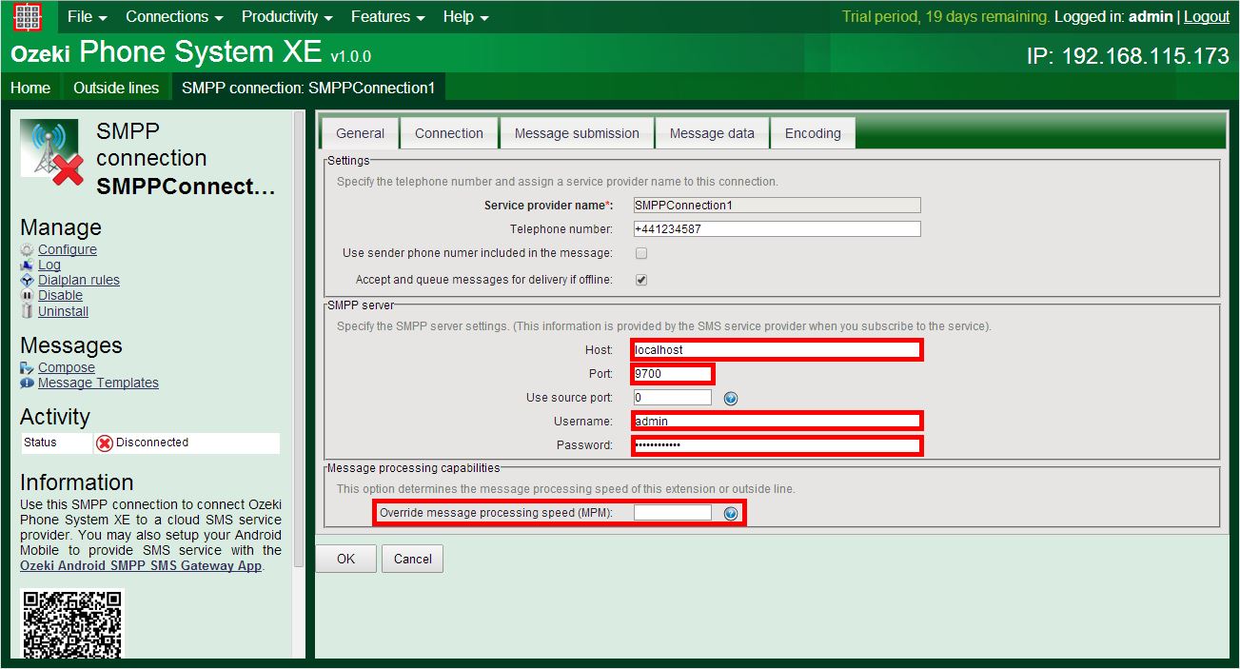Switch to the Message submission tab
The width and height of the screenshot is (1240, 669).
[576, 132]
